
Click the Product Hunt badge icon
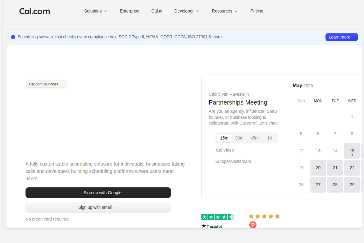coord(253,225)
